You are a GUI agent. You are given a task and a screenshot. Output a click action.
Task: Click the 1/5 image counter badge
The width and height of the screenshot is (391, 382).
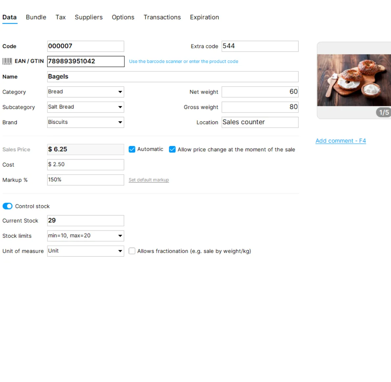point(384,113)
